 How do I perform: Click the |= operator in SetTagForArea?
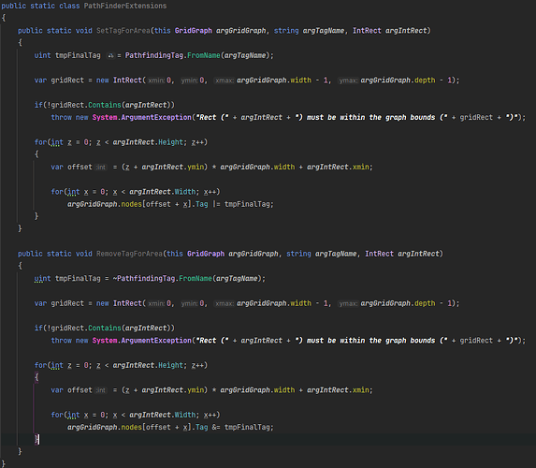pos(216,204)
